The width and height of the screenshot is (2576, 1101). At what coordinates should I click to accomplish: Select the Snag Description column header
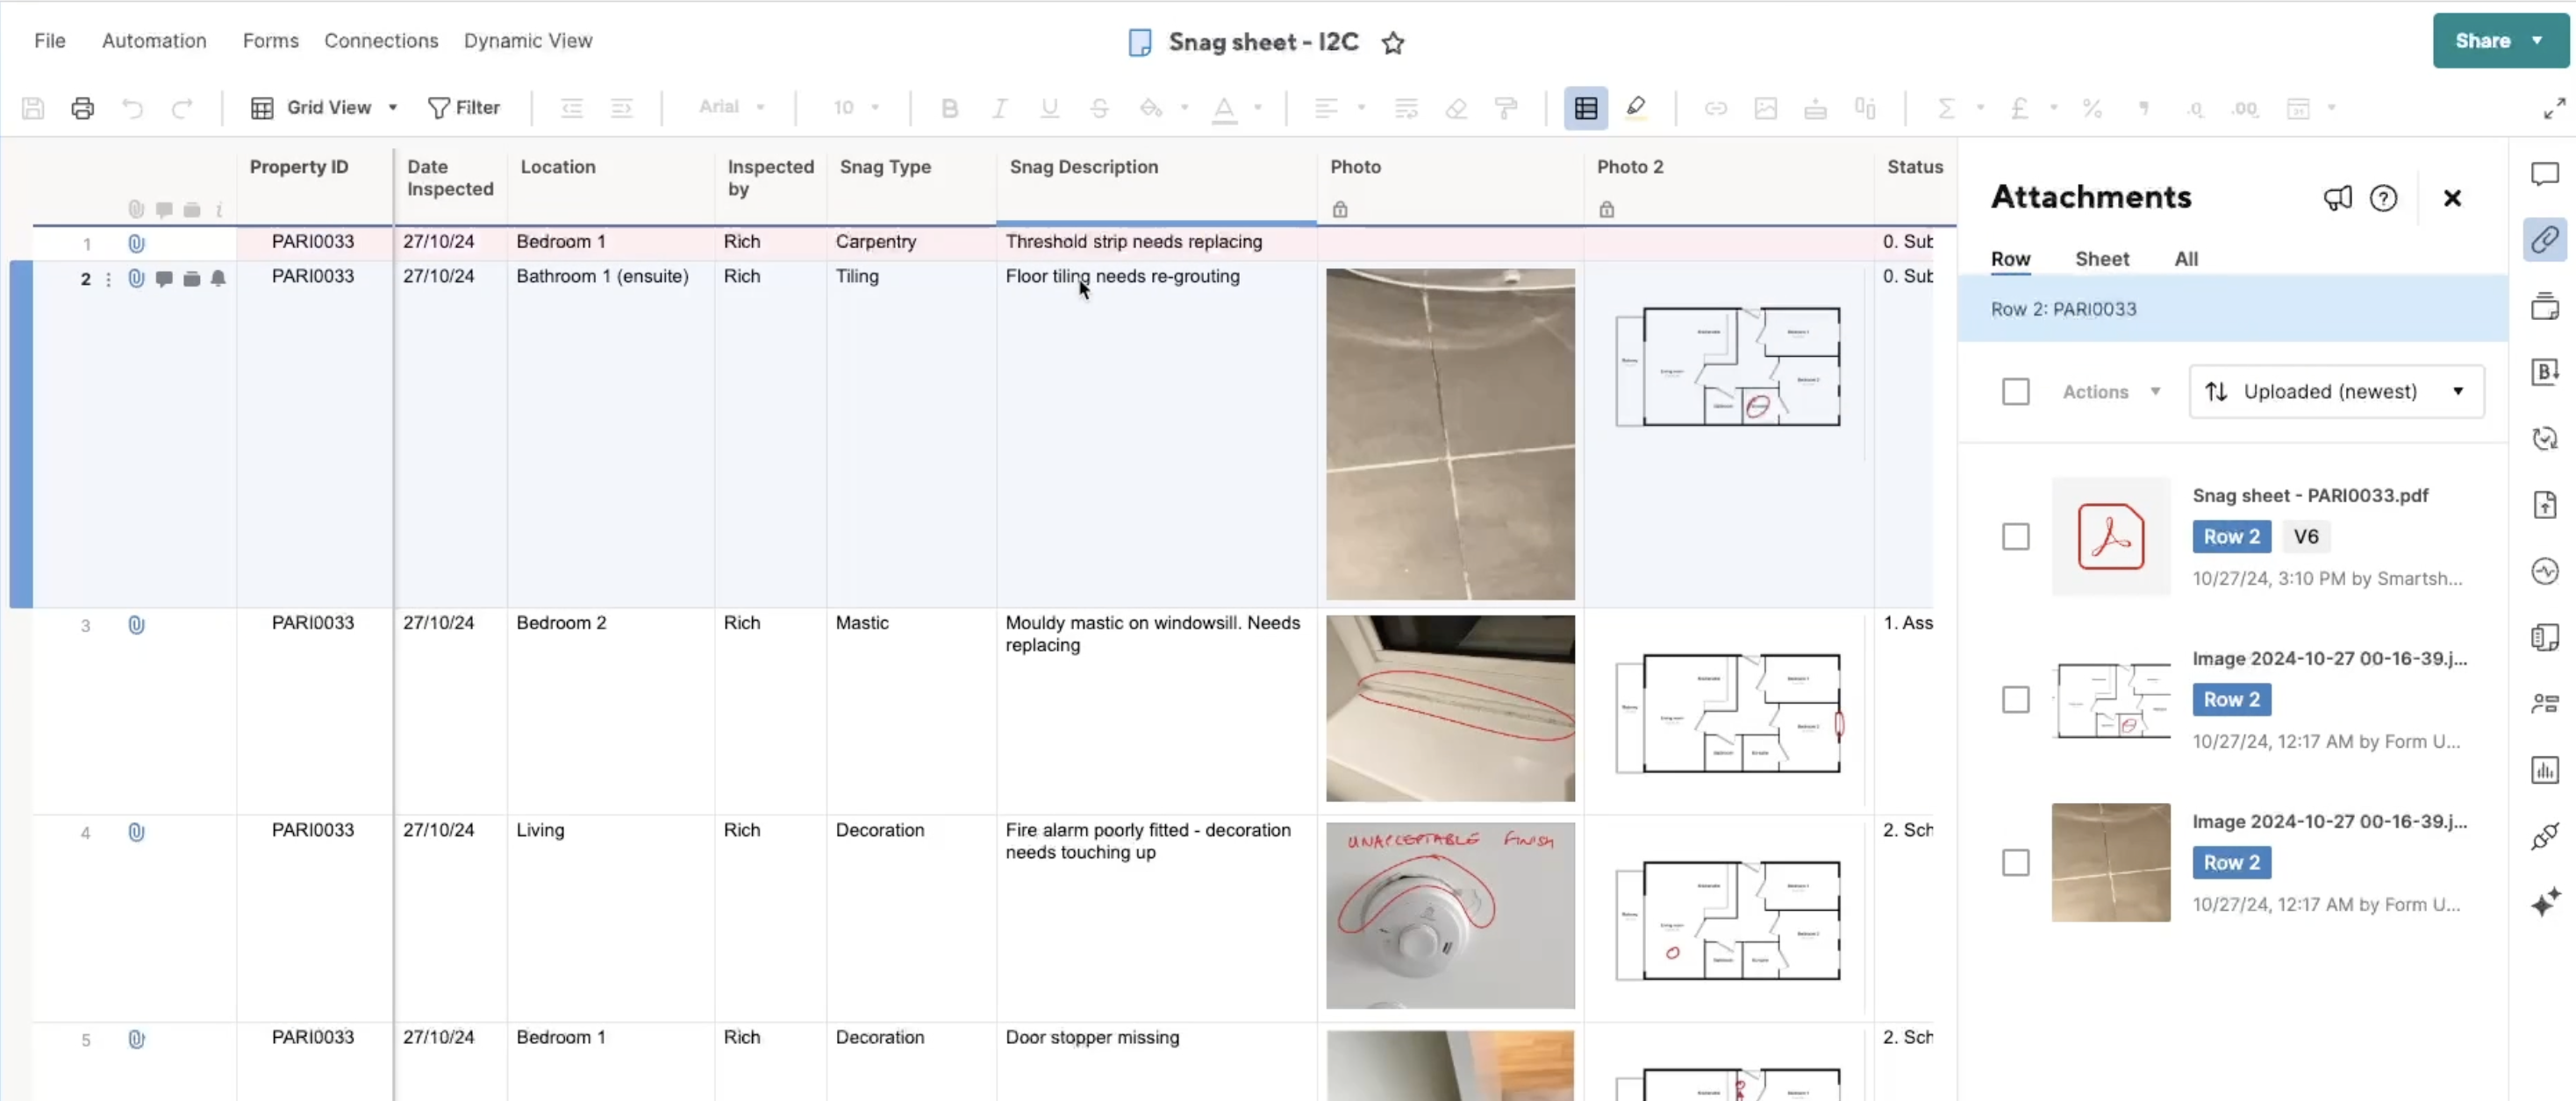click(1156, 186)
